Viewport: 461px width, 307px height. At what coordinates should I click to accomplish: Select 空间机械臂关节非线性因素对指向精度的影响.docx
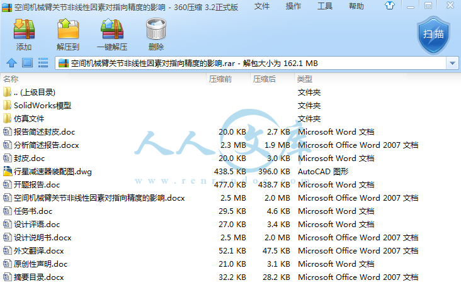tap(99, 198)
